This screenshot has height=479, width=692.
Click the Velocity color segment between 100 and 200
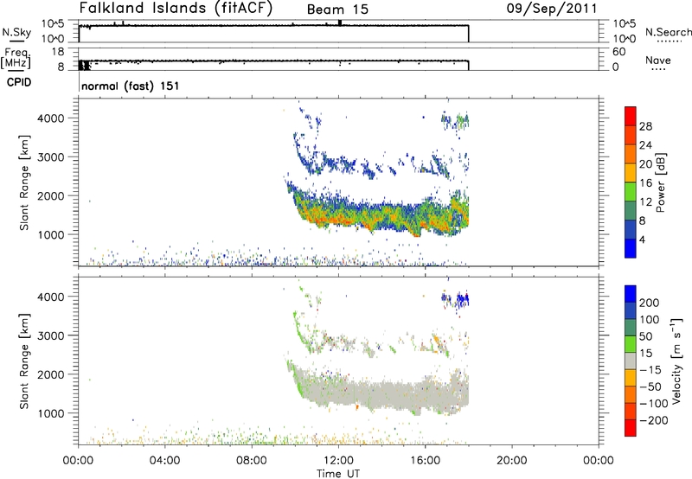click(x=631, y=310)
